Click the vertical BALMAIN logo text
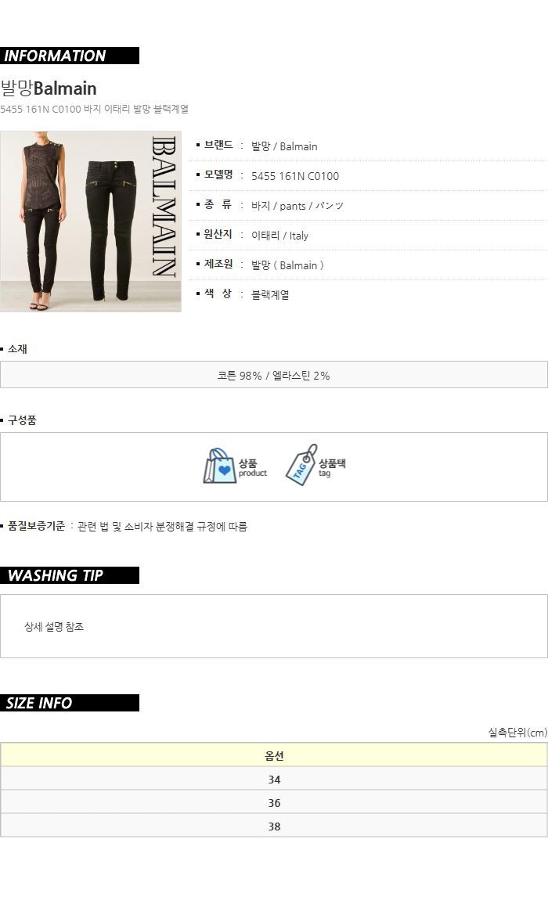The image size is (548, 904). tap(164, 207)
